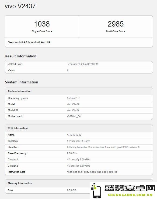
Task: Click the Single-Core Score label
Action: pyautogui.click(x=42, y=31)
